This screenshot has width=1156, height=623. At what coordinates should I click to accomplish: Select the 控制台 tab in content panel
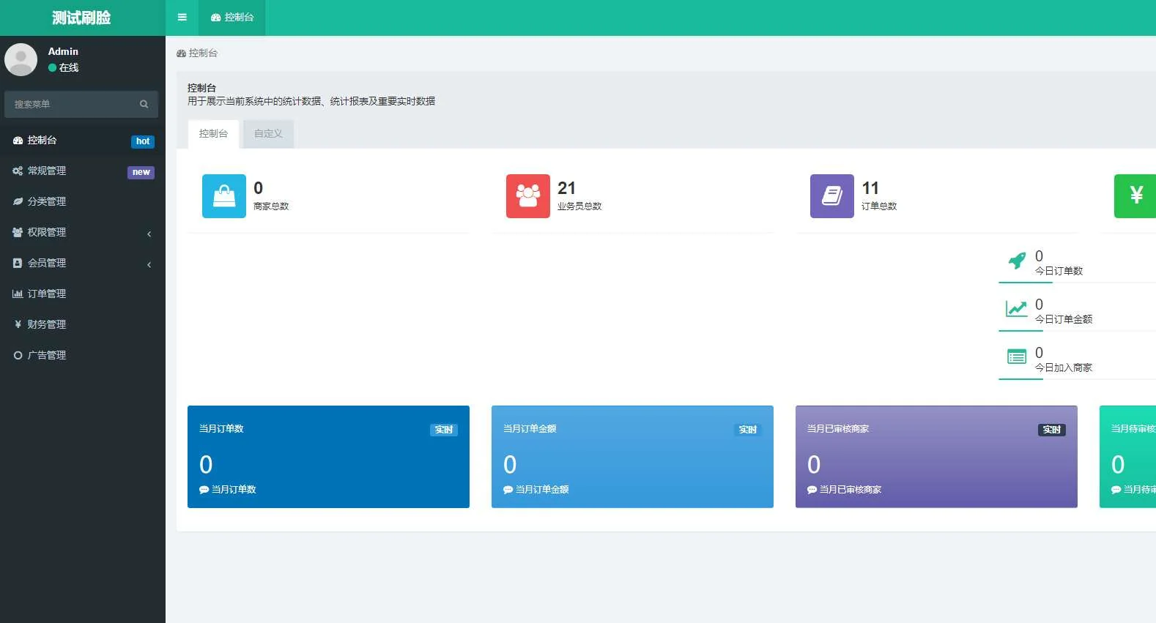point(213,134)
